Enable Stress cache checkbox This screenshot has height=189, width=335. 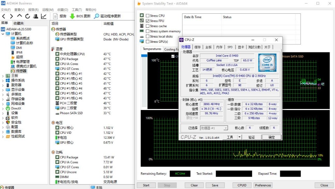point(147,26)
